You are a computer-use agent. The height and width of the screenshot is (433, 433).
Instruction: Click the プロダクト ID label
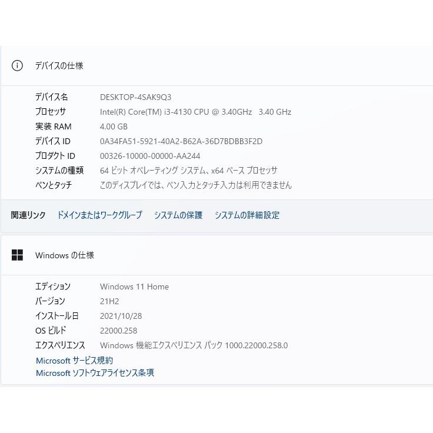point(55,156)
